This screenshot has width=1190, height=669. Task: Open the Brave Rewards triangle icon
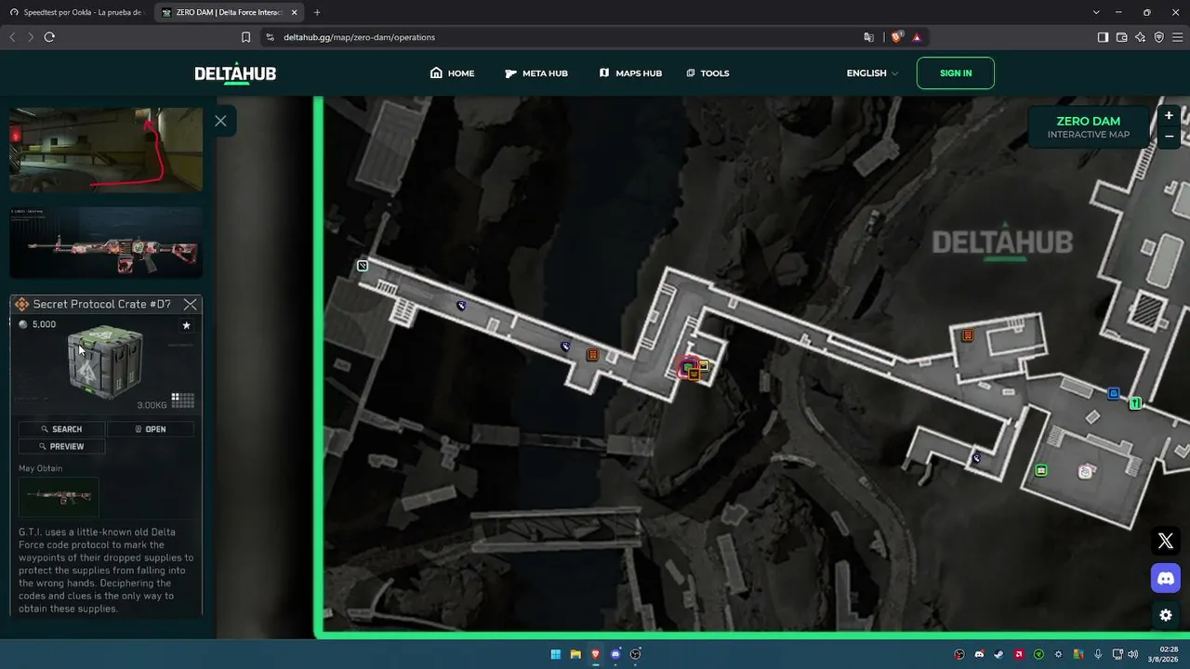click(917, 37)
